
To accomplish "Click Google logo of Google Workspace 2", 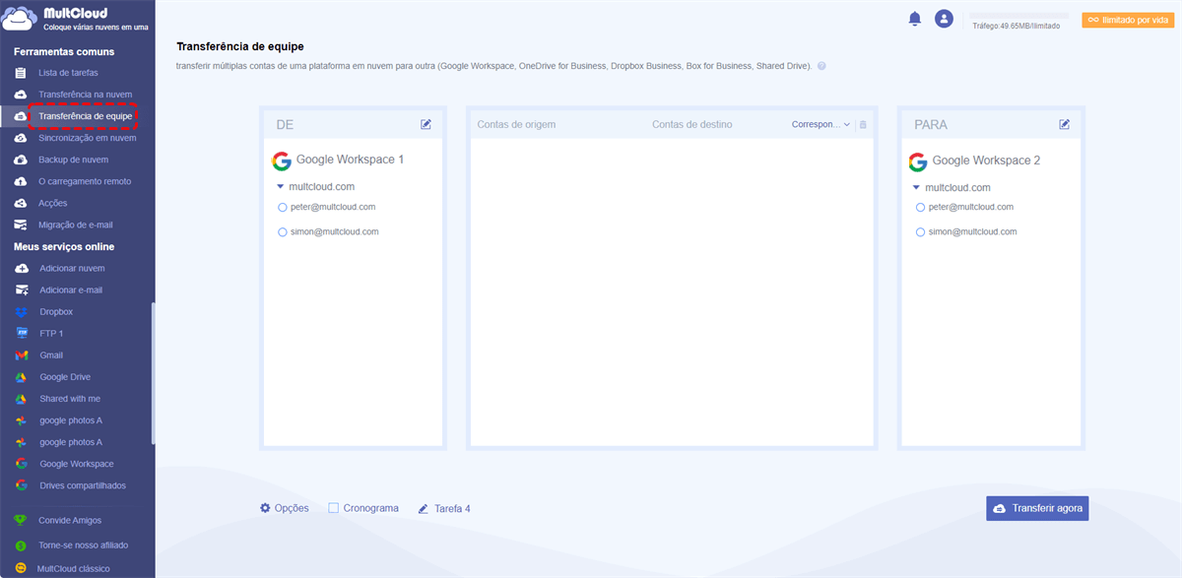I will coord(918,161).
